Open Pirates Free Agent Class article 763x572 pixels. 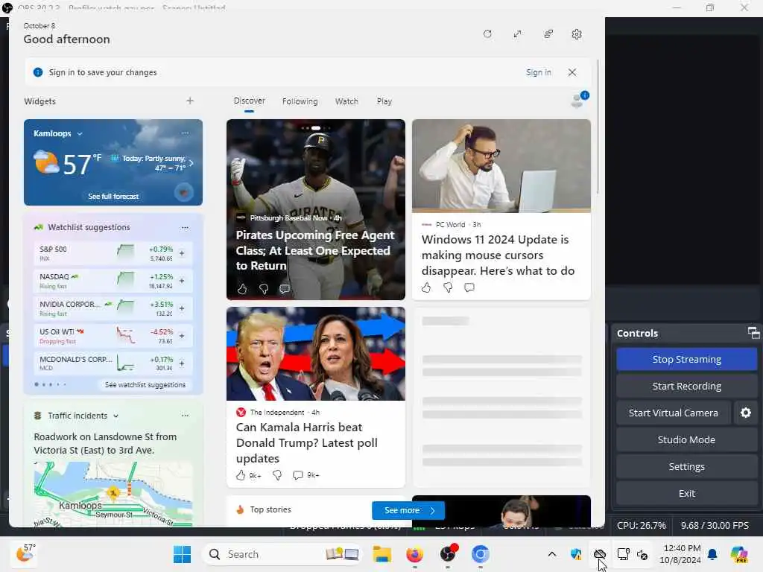coord(315,250)
